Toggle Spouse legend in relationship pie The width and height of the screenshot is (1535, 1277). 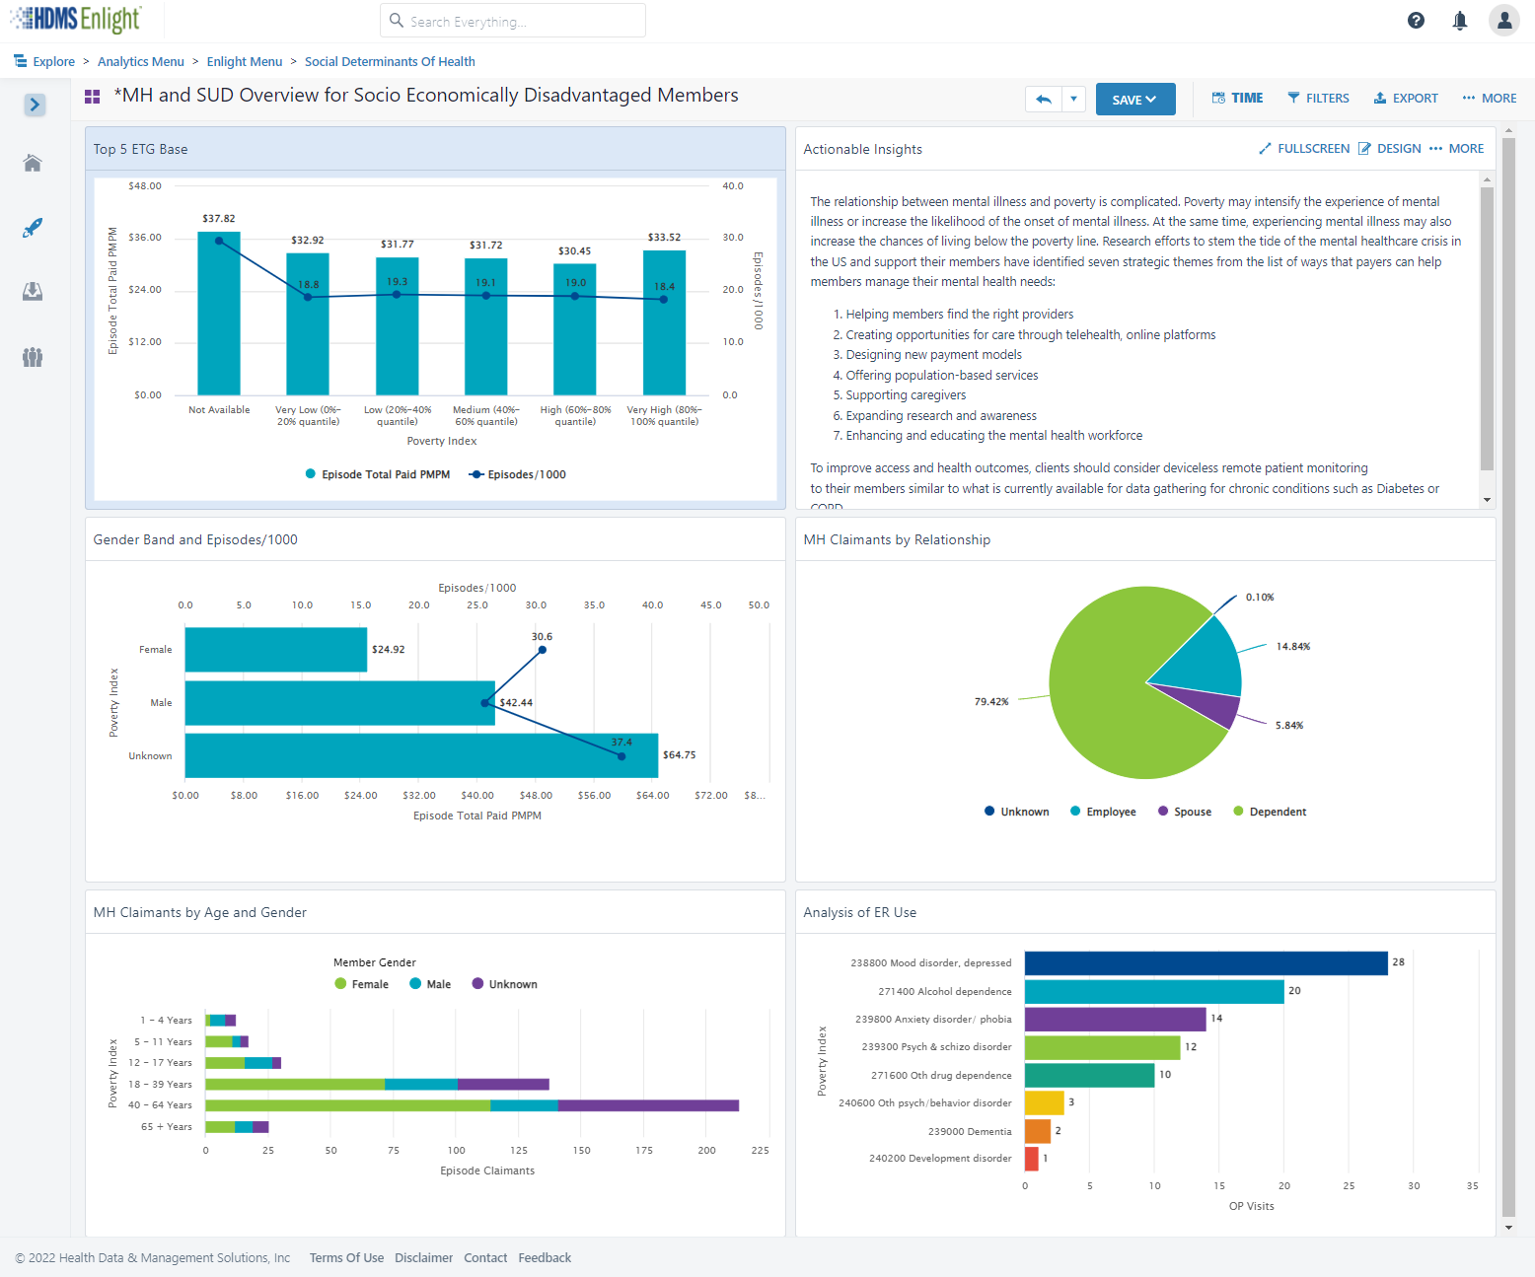(1185, 812)
